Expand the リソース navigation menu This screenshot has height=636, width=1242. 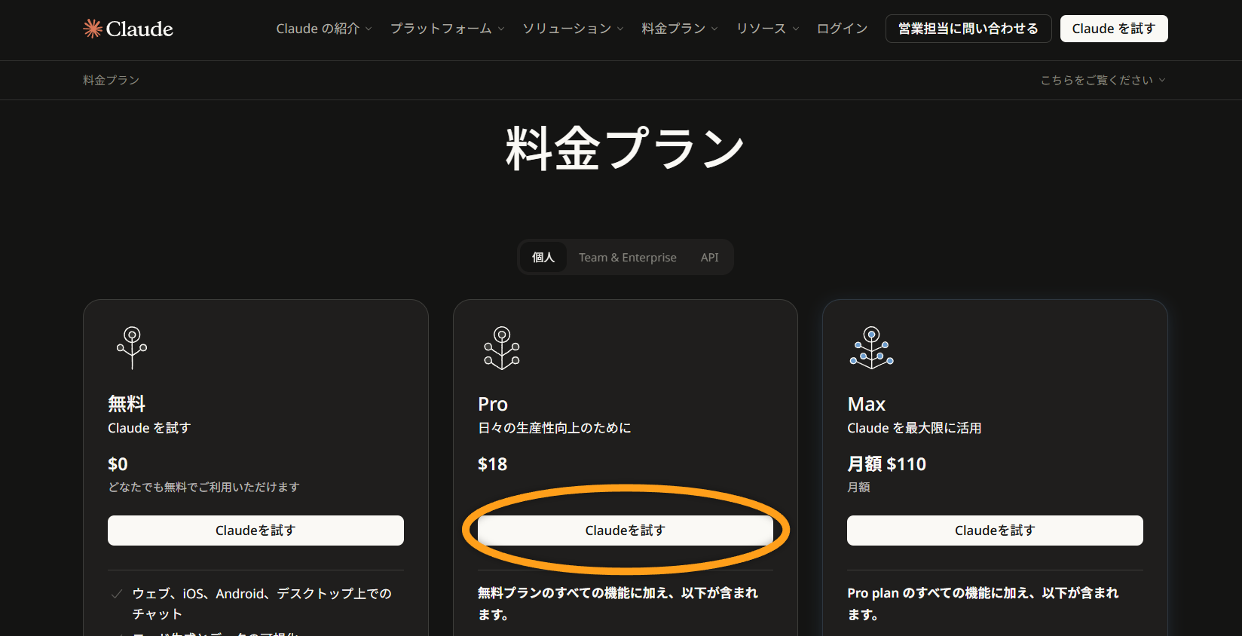(767, 29)
